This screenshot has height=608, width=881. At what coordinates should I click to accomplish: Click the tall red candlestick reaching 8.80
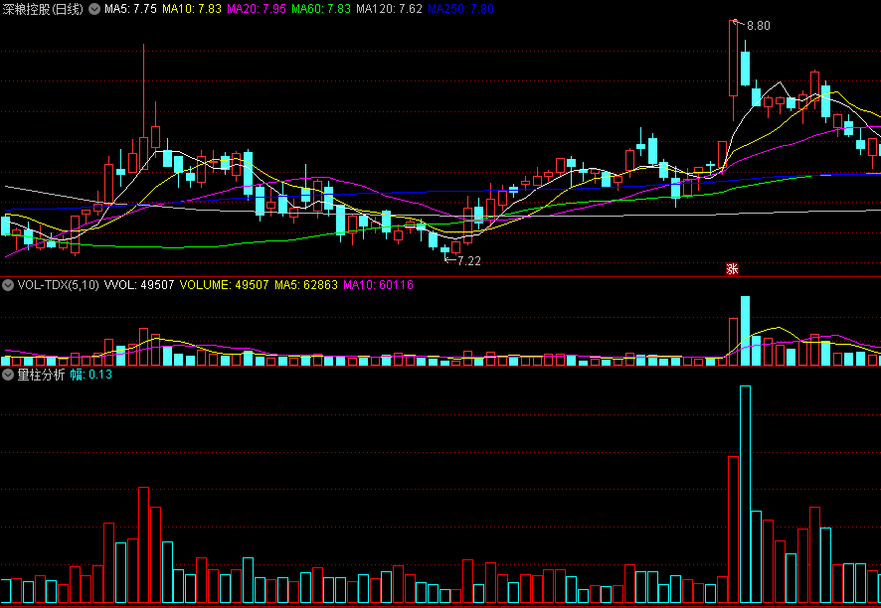733,59
